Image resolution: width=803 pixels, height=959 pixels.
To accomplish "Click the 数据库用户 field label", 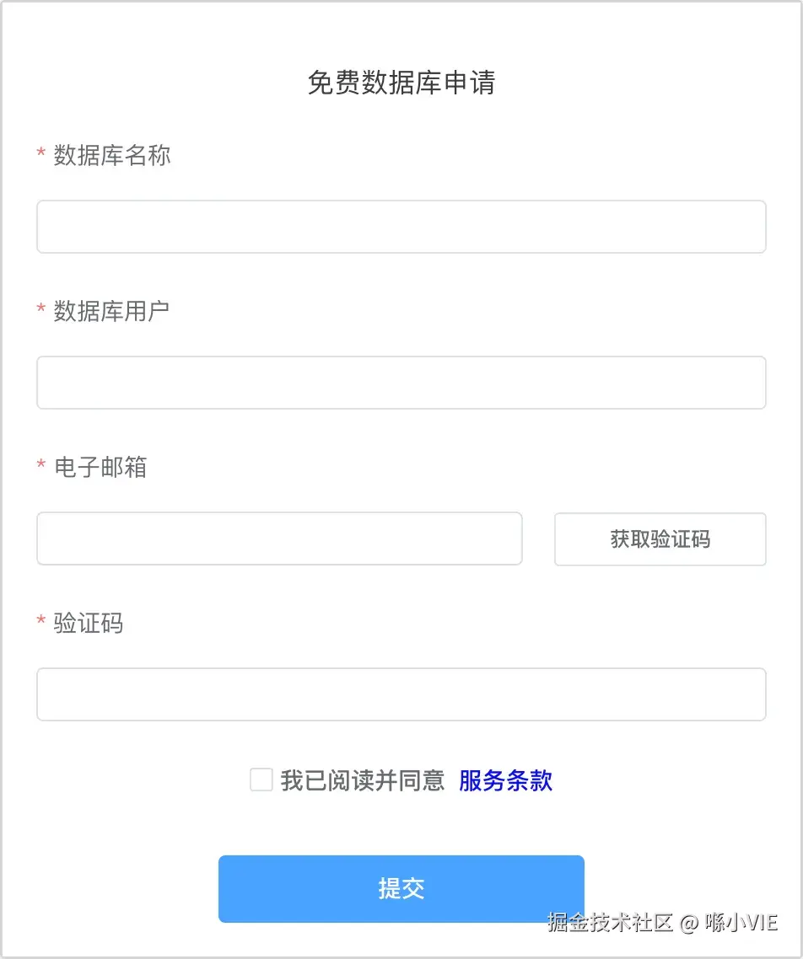I will point(112,311).
